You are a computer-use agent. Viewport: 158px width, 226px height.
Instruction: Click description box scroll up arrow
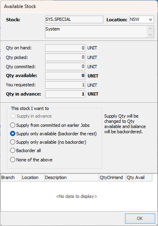click(150, 29)
